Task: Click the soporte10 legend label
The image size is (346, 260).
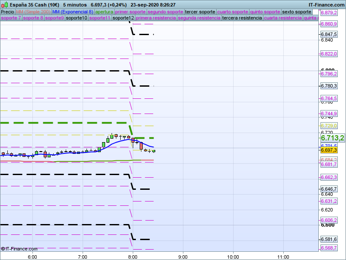Action: click(x=76, y=18)
